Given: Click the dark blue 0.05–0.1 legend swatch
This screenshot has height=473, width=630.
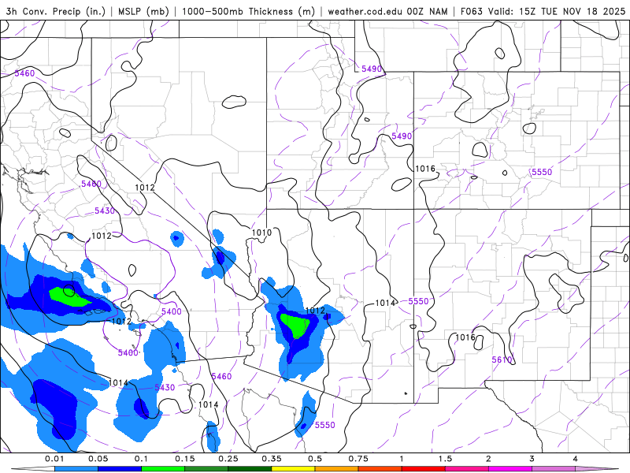Looking at the screenshot, I should tap(120, 469).
